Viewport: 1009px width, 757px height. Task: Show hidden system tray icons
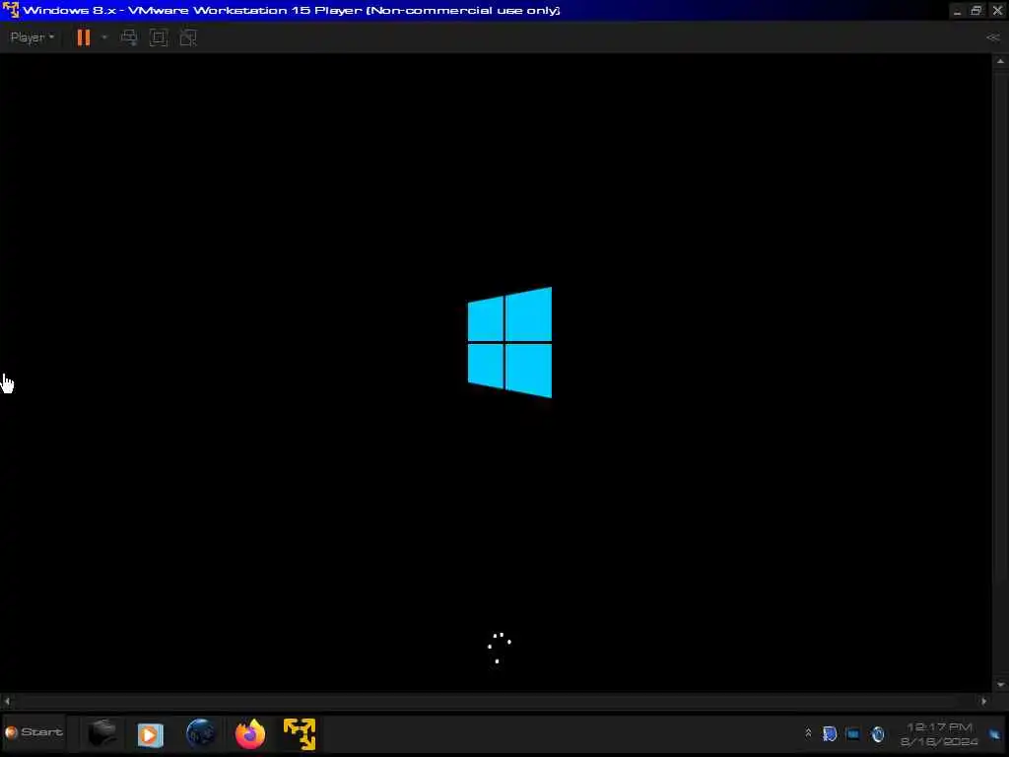point(808,733)
